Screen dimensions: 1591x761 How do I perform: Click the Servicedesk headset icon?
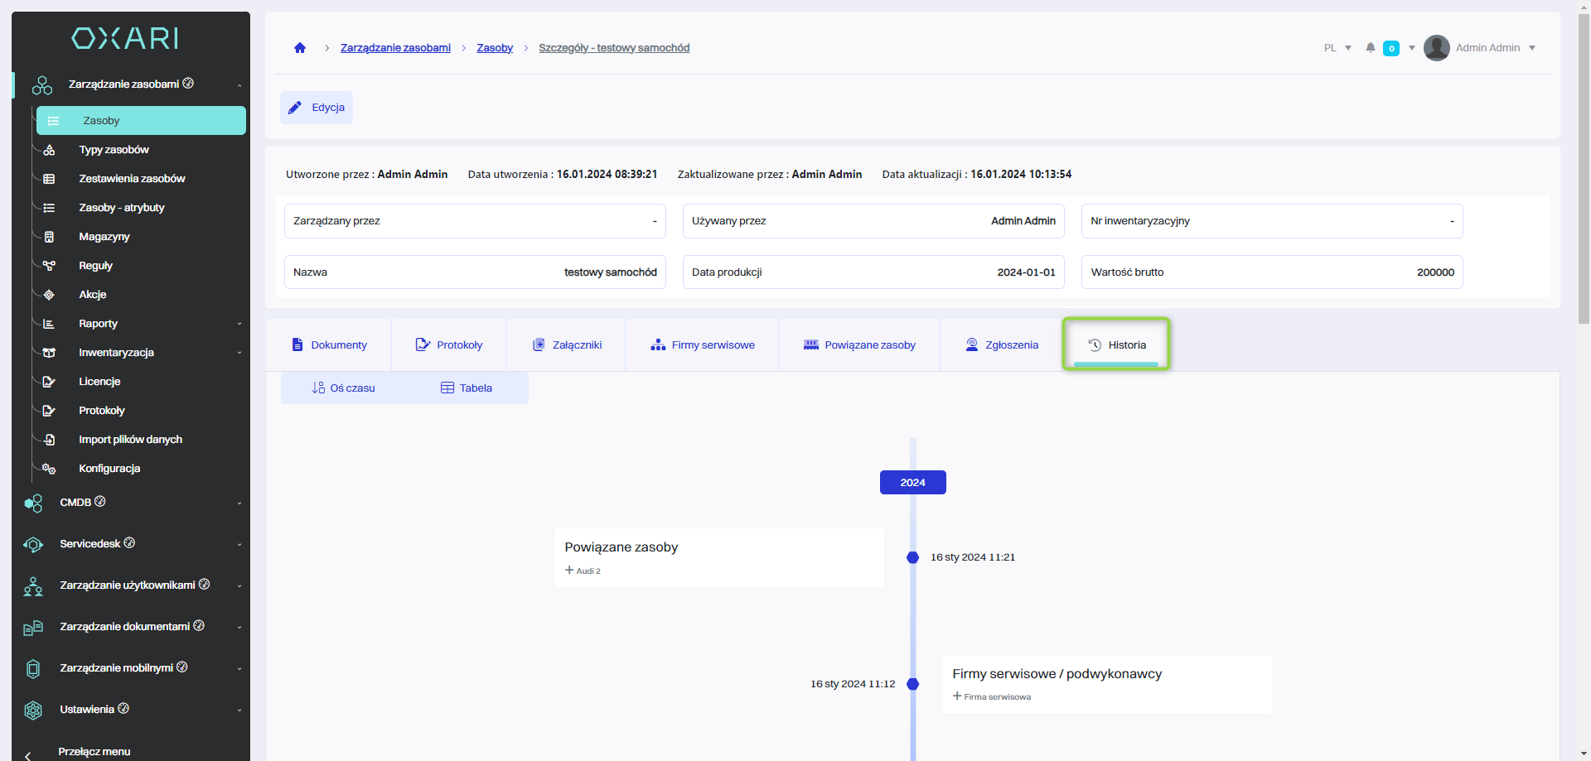(33, 544)
